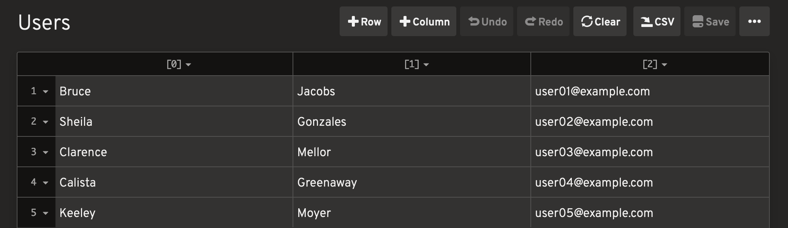The height and width of the screenshot is (228, 788).
Task: Select the cell containing Mellor
Action: point(412,152)
